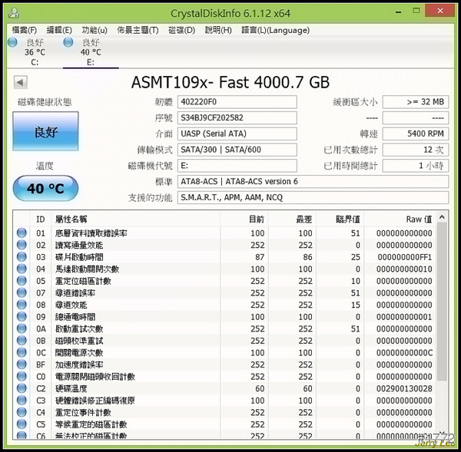461x452 pixels.
Task: Click the 韌體 firmware field 402220F0
Action: (x=237, y=102)
